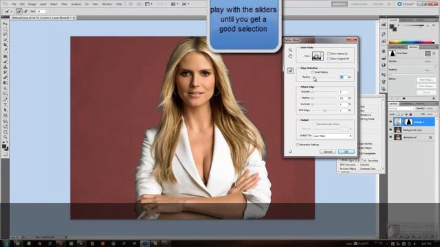Select the Refine Radius brush tool in dialog

pos(290,71)
